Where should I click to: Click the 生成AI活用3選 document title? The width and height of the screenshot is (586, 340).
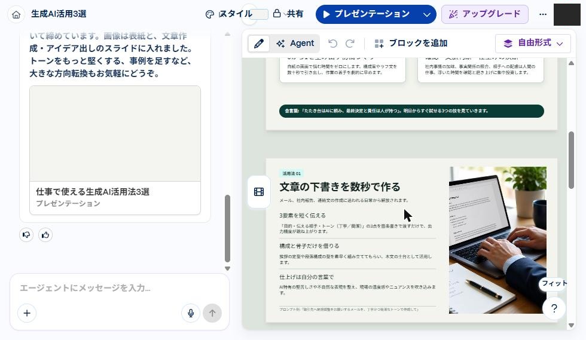pyautogui.click(x=59, y=14)
